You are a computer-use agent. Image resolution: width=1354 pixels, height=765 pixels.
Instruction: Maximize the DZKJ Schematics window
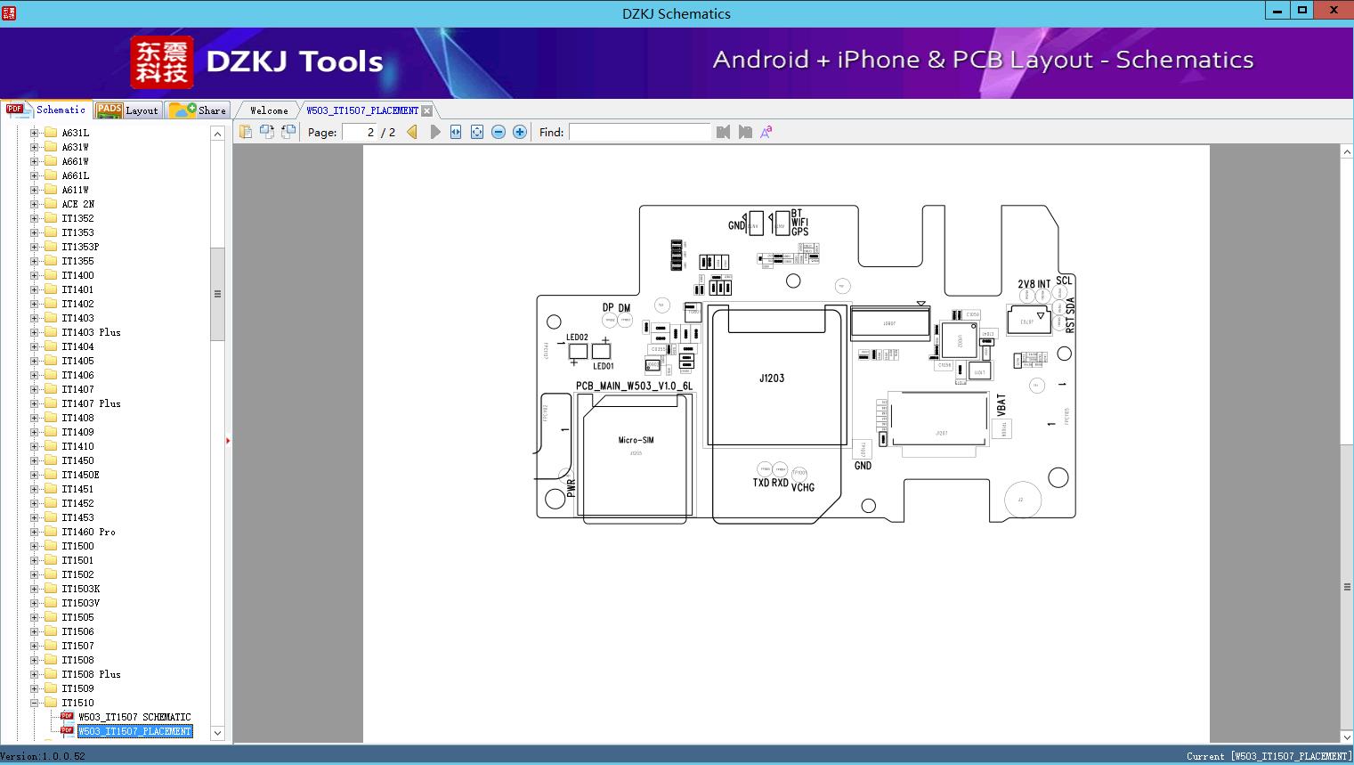[1302, 11]
